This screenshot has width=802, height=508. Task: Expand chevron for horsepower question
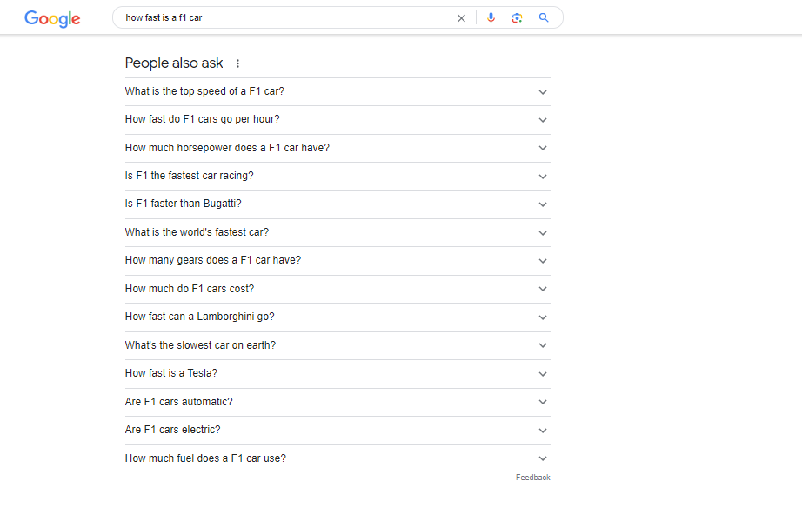coord(543,149)
